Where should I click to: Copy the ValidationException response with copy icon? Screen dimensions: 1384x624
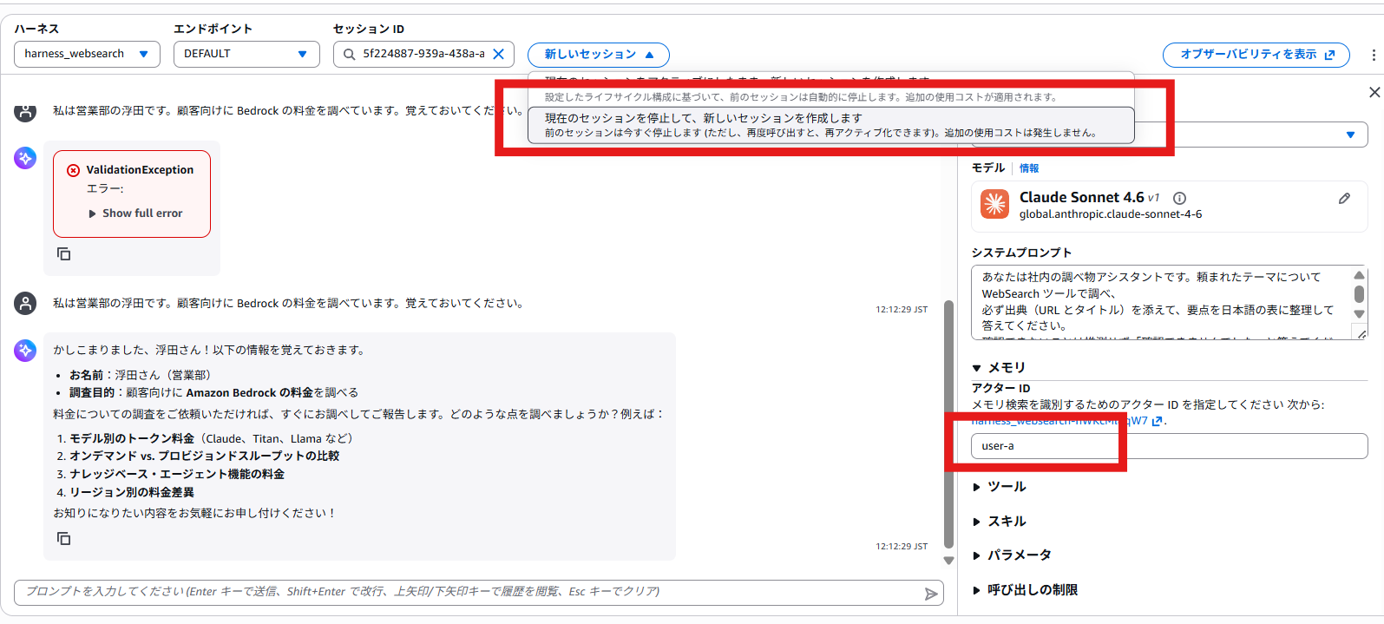coord(63,254)
